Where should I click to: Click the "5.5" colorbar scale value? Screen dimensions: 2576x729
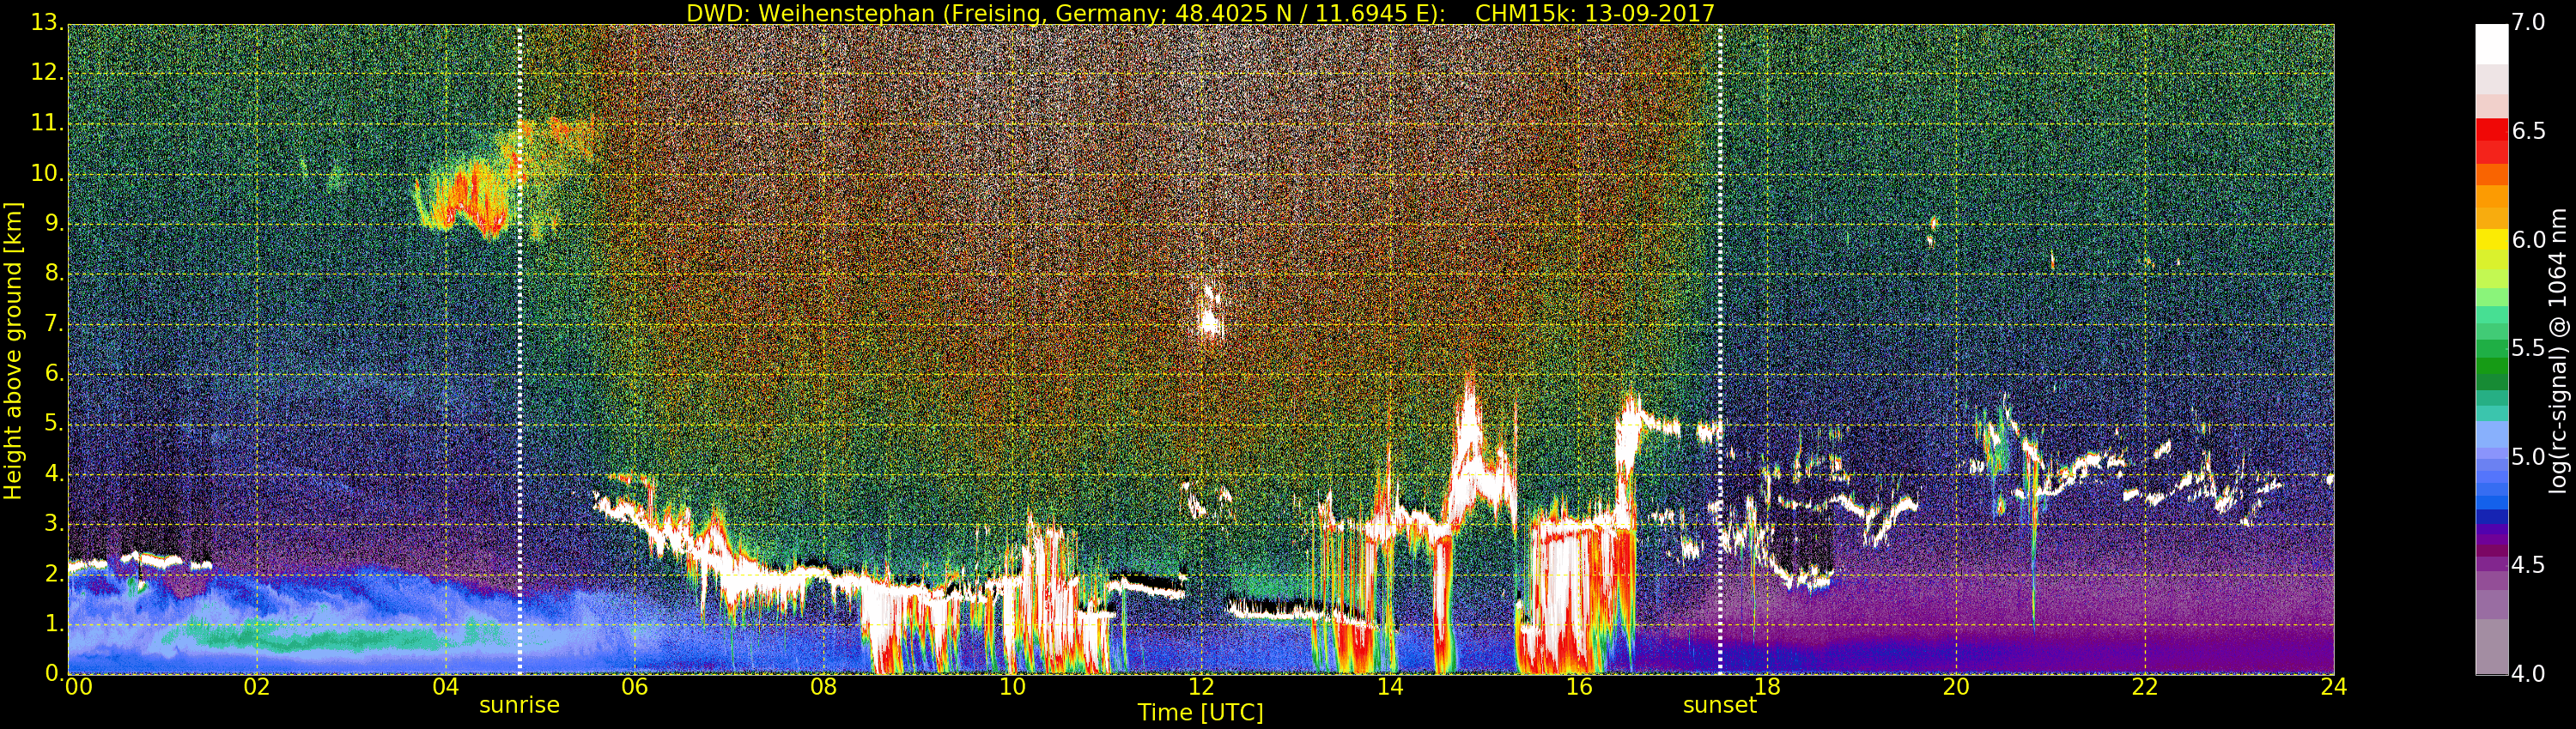tap(2529, 348)
